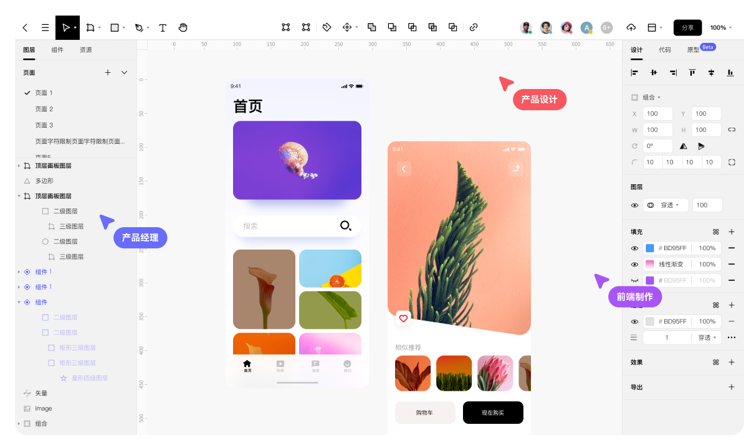Select the Text tool in the toolbar
Image resolution: width=754 pixels, height=445 pixels.
coord(163,27)
